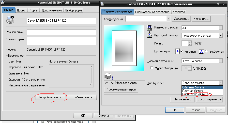Click the page size computer icon
Image resolution: width=228 pixels, height=123 pixels.
tap(150, 28)
